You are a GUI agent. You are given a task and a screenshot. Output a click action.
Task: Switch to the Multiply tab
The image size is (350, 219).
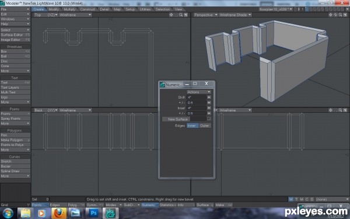69,9
